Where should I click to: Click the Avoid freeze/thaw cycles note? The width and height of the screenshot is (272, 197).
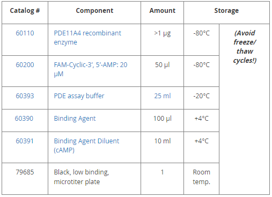[245, 47]
